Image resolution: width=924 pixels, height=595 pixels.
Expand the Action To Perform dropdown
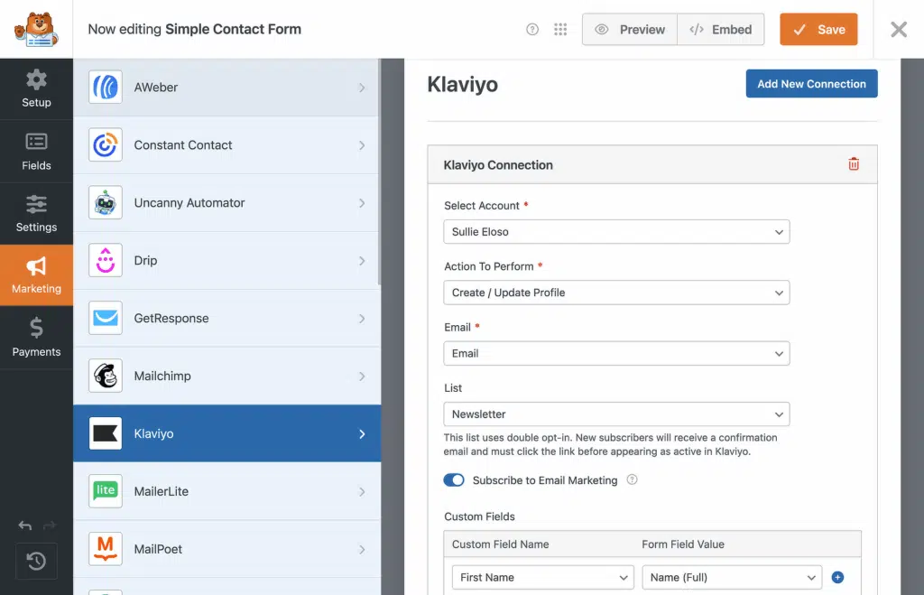coord(616,293)
